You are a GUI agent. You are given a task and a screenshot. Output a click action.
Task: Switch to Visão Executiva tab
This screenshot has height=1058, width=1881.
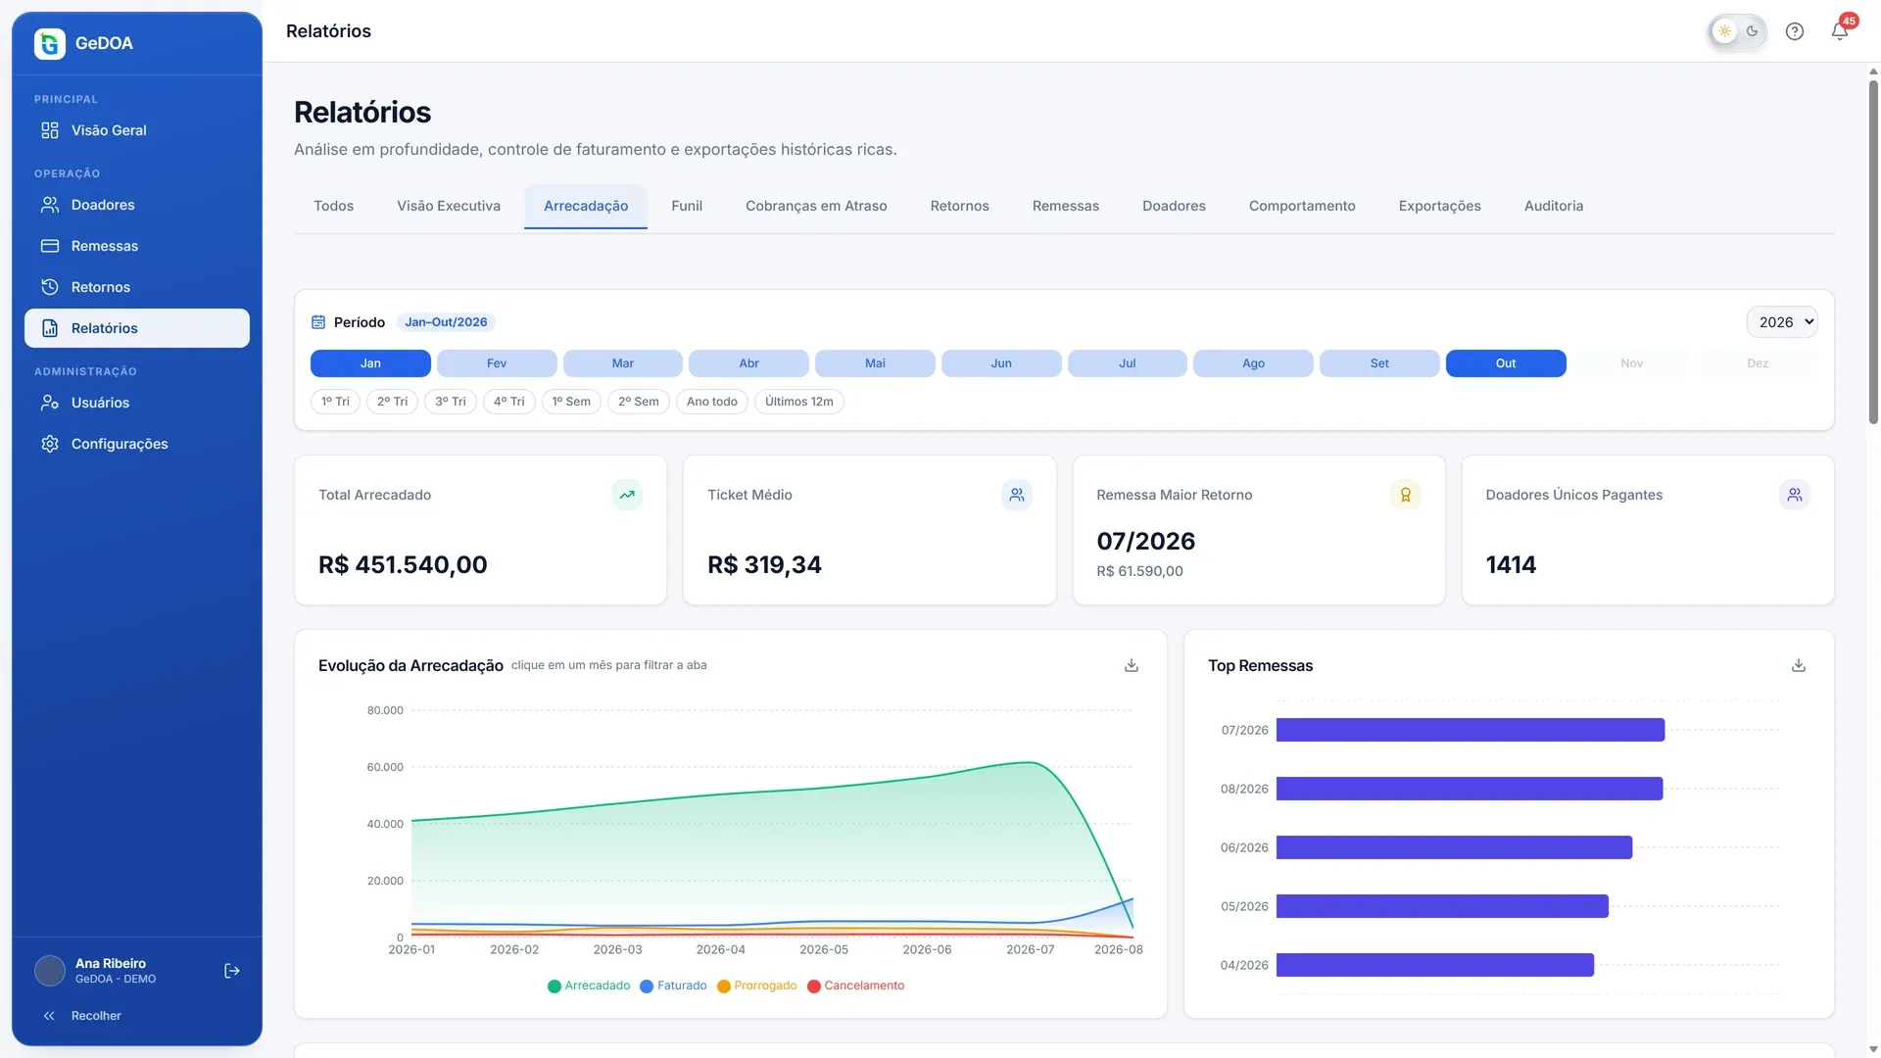point(449,206)
